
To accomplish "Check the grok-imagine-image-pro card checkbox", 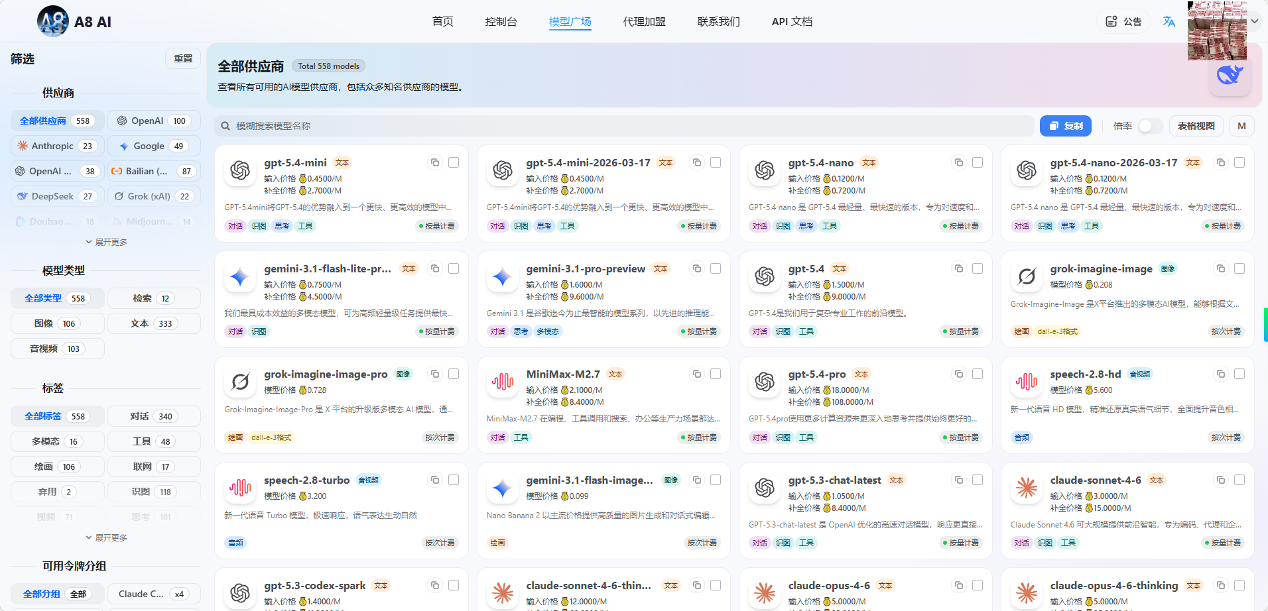I will point(454,374).
